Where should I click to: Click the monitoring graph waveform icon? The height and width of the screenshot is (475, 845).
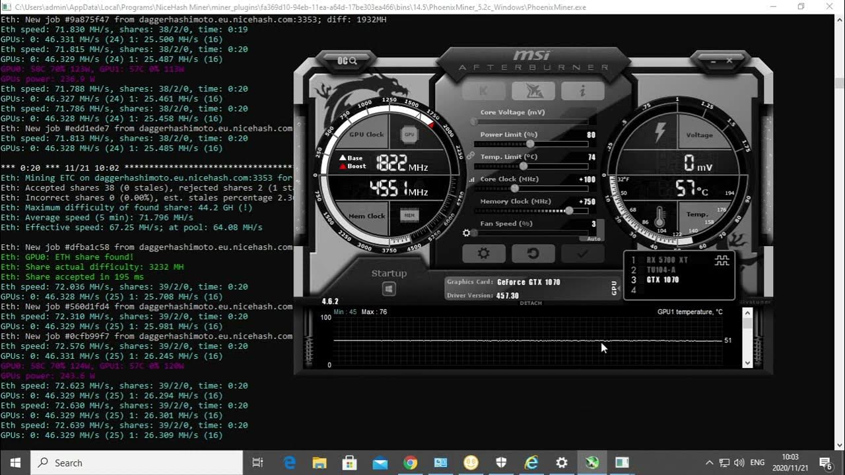[x=722, y=261]
